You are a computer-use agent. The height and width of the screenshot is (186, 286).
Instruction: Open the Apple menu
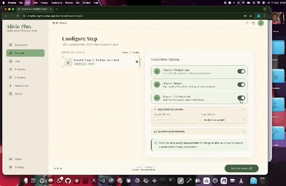pyautogui.click(x=3, y=3)
